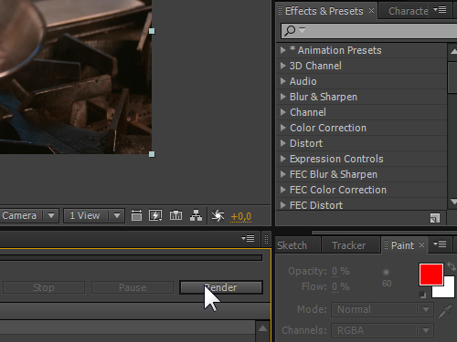Click the Create New Animation Preset icon

point(435,218)
